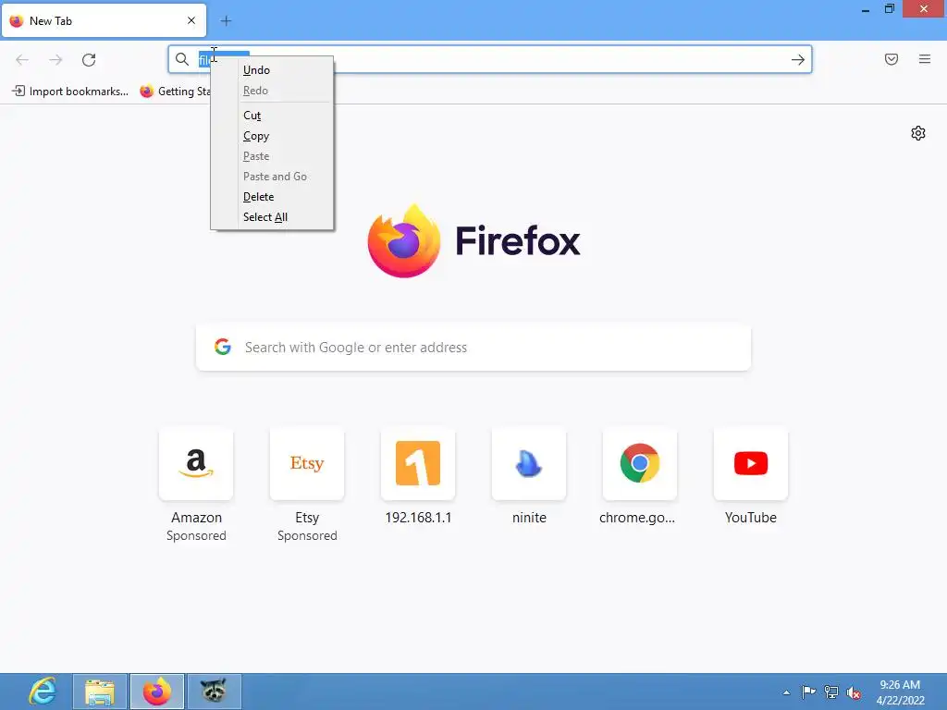
Task: Choose Select All from the context menu
Action: [272, 217]
